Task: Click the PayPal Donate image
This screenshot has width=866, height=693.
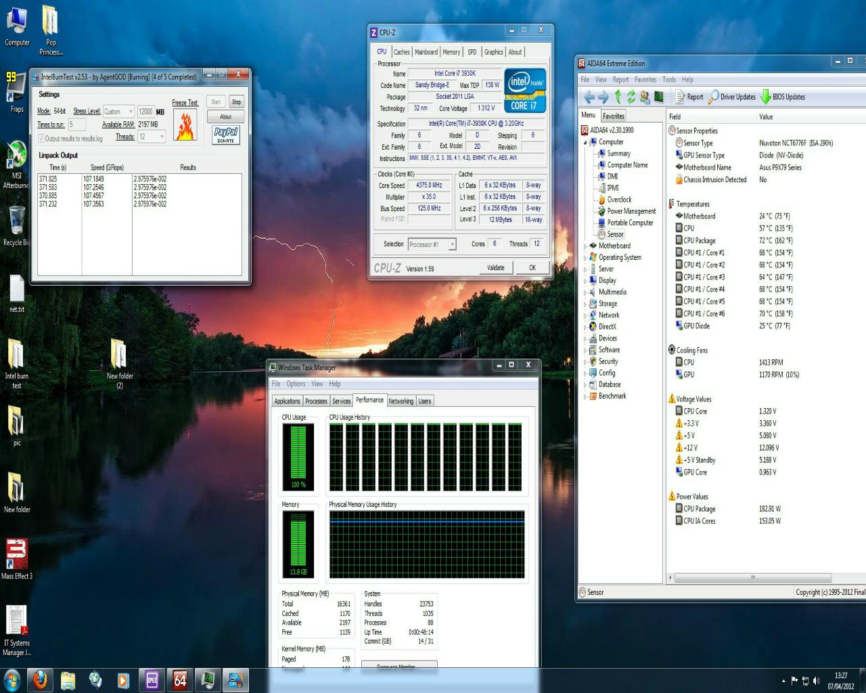Action: [226, 135]
